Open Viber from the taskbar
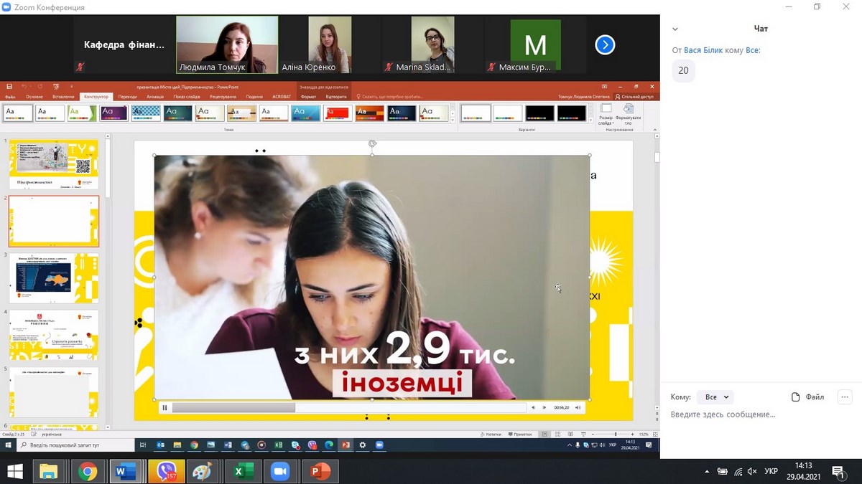 [167, 471]
